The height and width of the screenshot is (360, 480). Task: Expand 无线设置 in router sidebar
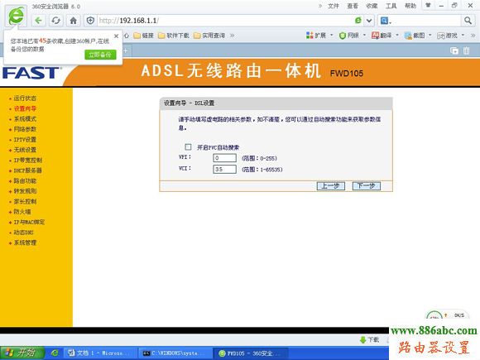pos(25,150)
